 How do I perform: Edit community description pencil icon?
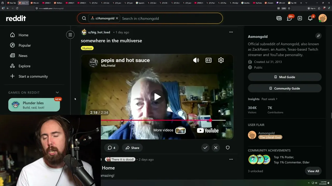coord(319,36)
